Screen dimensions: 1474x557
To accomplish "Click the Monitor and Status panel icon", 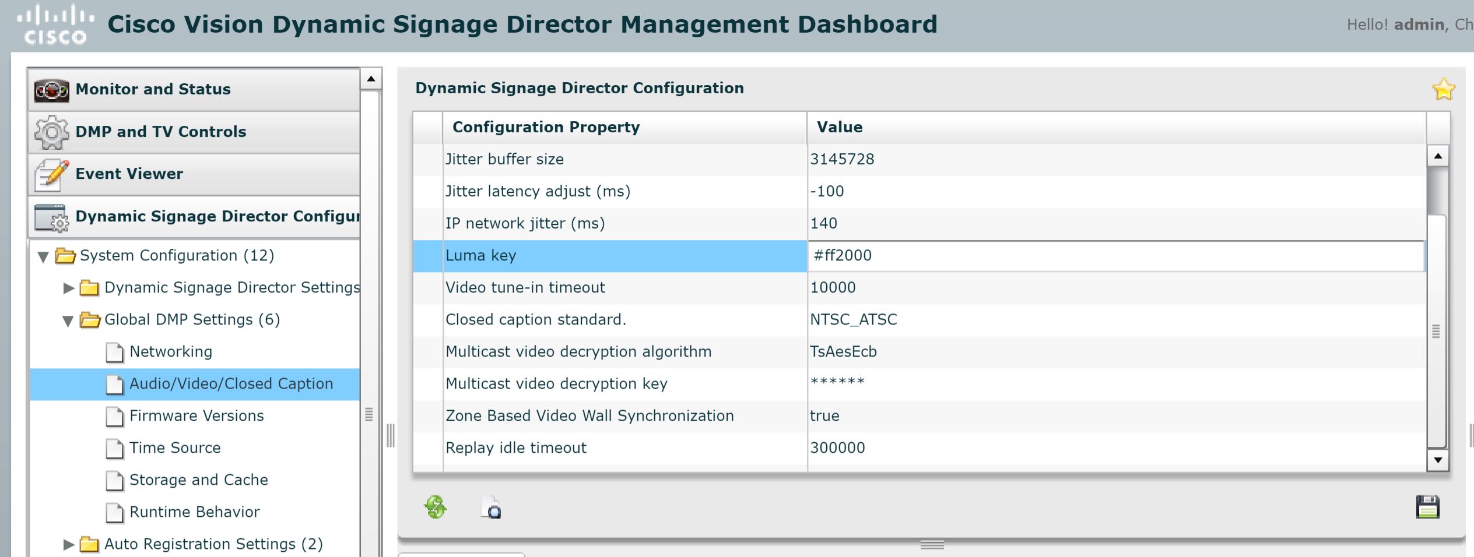I will (52, 89).
